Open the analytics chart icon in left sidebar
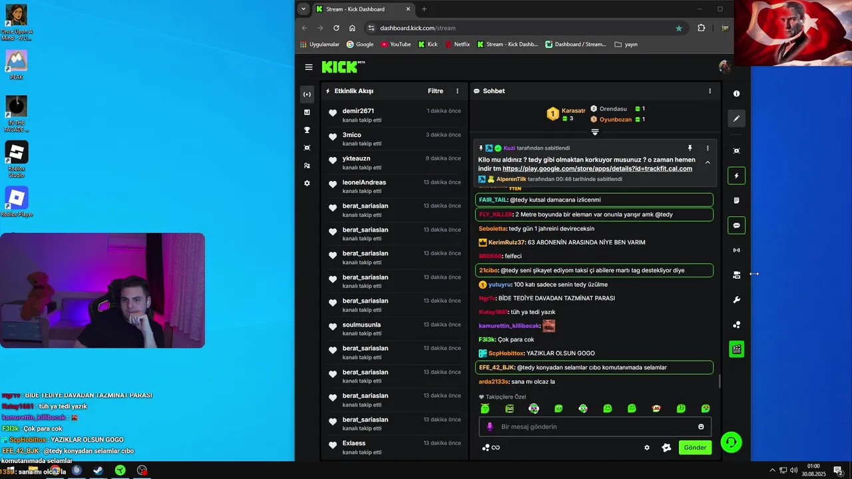The image size is (852, 479). (307, 112)
